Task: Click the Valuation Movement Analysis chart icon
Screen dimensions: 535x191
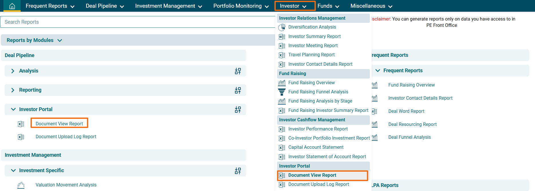Action: tap(21, 185)
